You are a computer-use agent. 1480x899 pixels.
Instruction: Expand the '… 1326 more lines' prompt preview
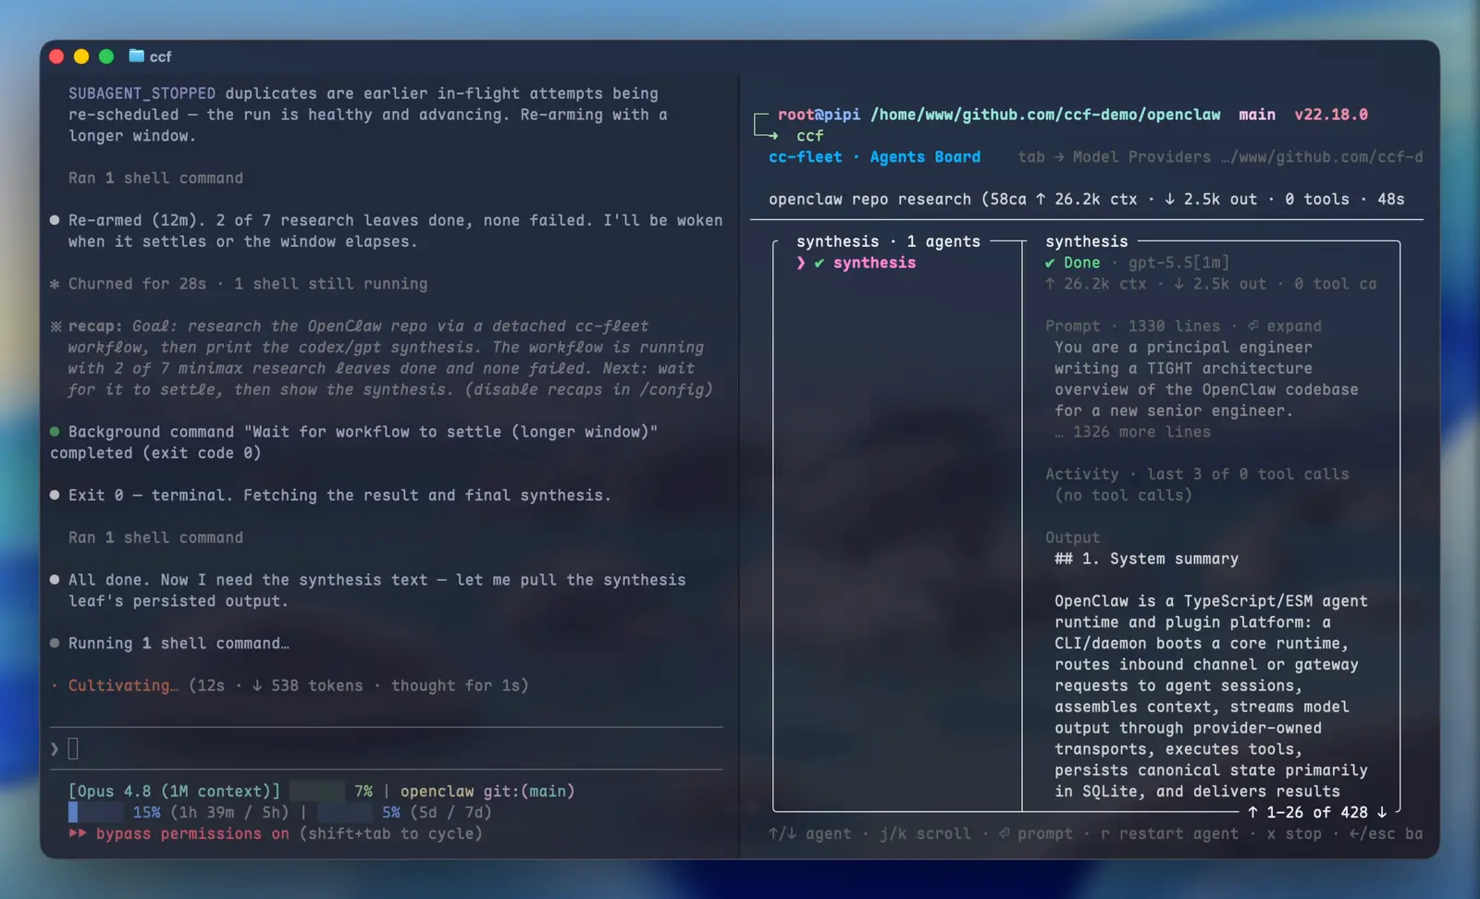(1133, 432)
